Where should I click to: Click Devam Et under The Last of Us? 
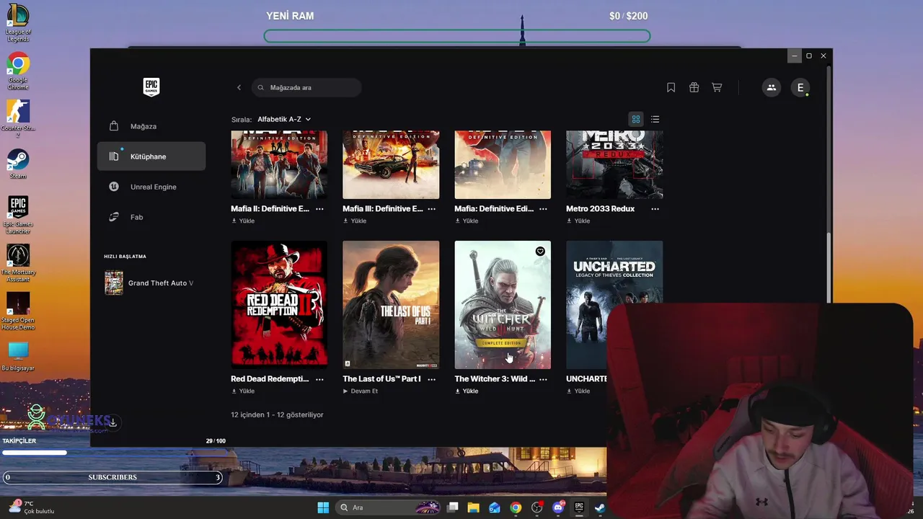coord(361,391)
